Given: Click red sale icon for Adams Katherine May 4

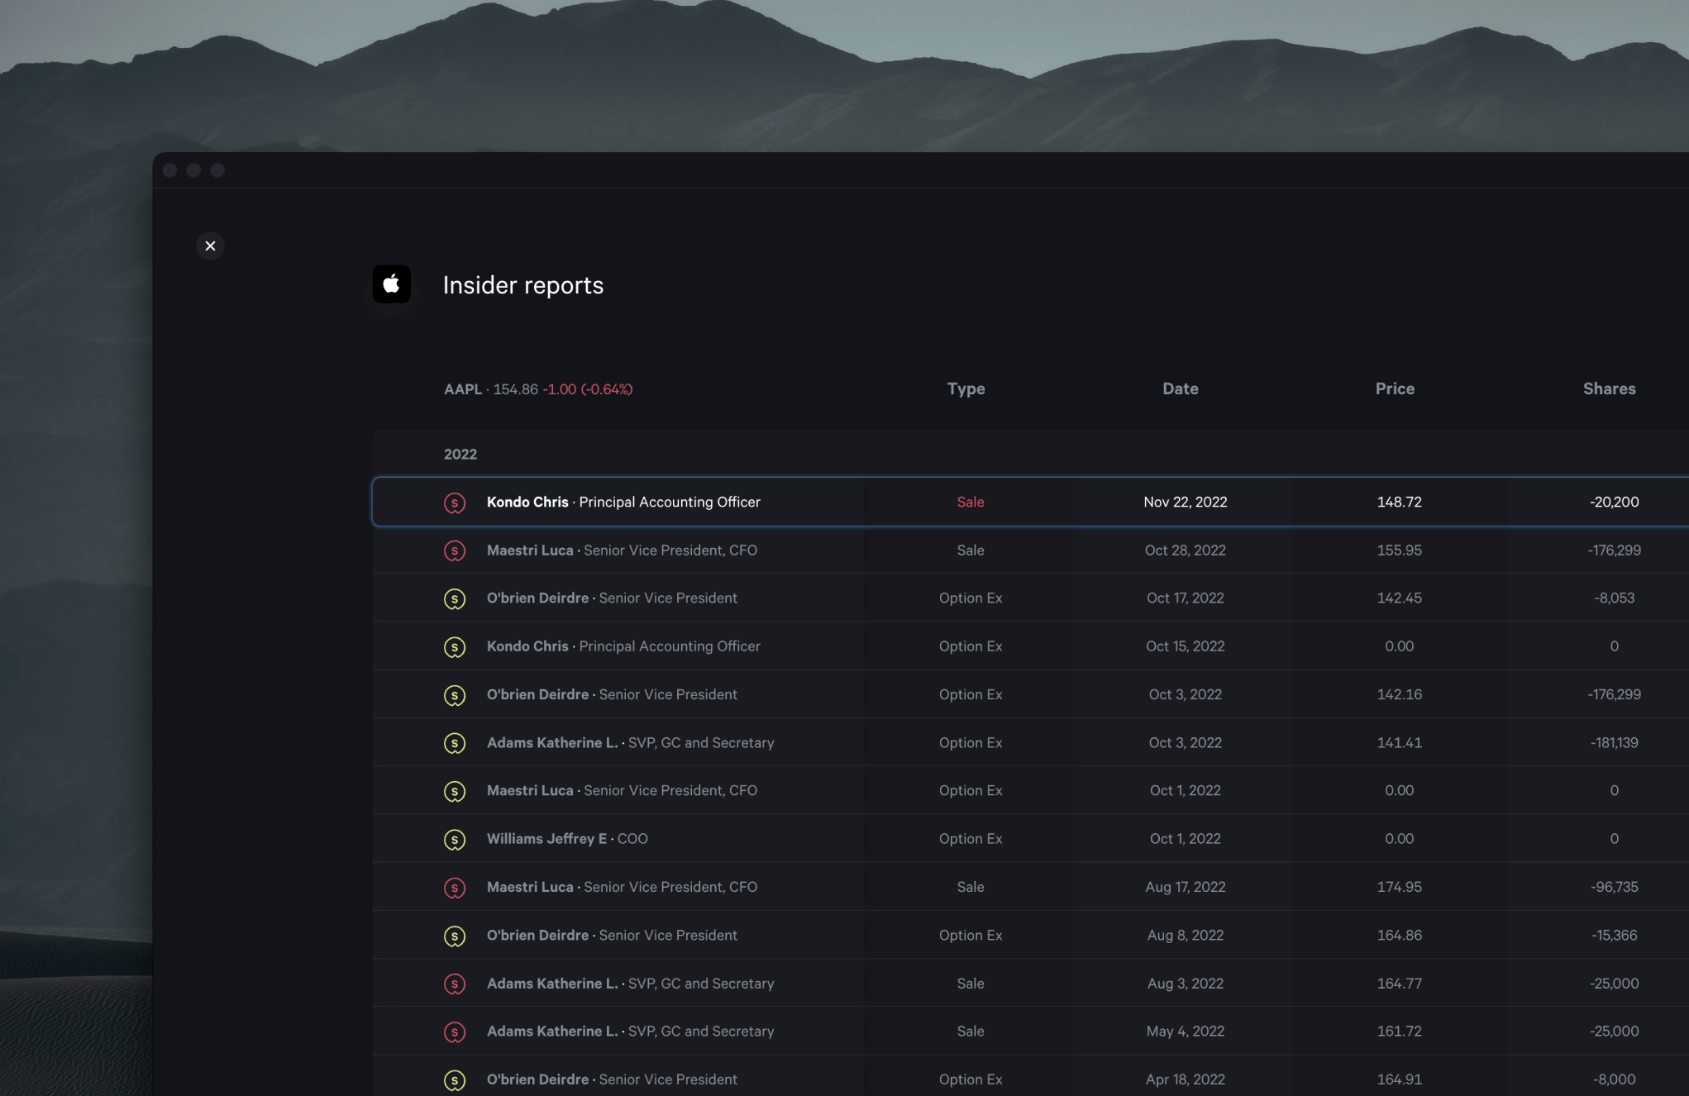Looking at the screenshot, I should [x=455, y=1032].
